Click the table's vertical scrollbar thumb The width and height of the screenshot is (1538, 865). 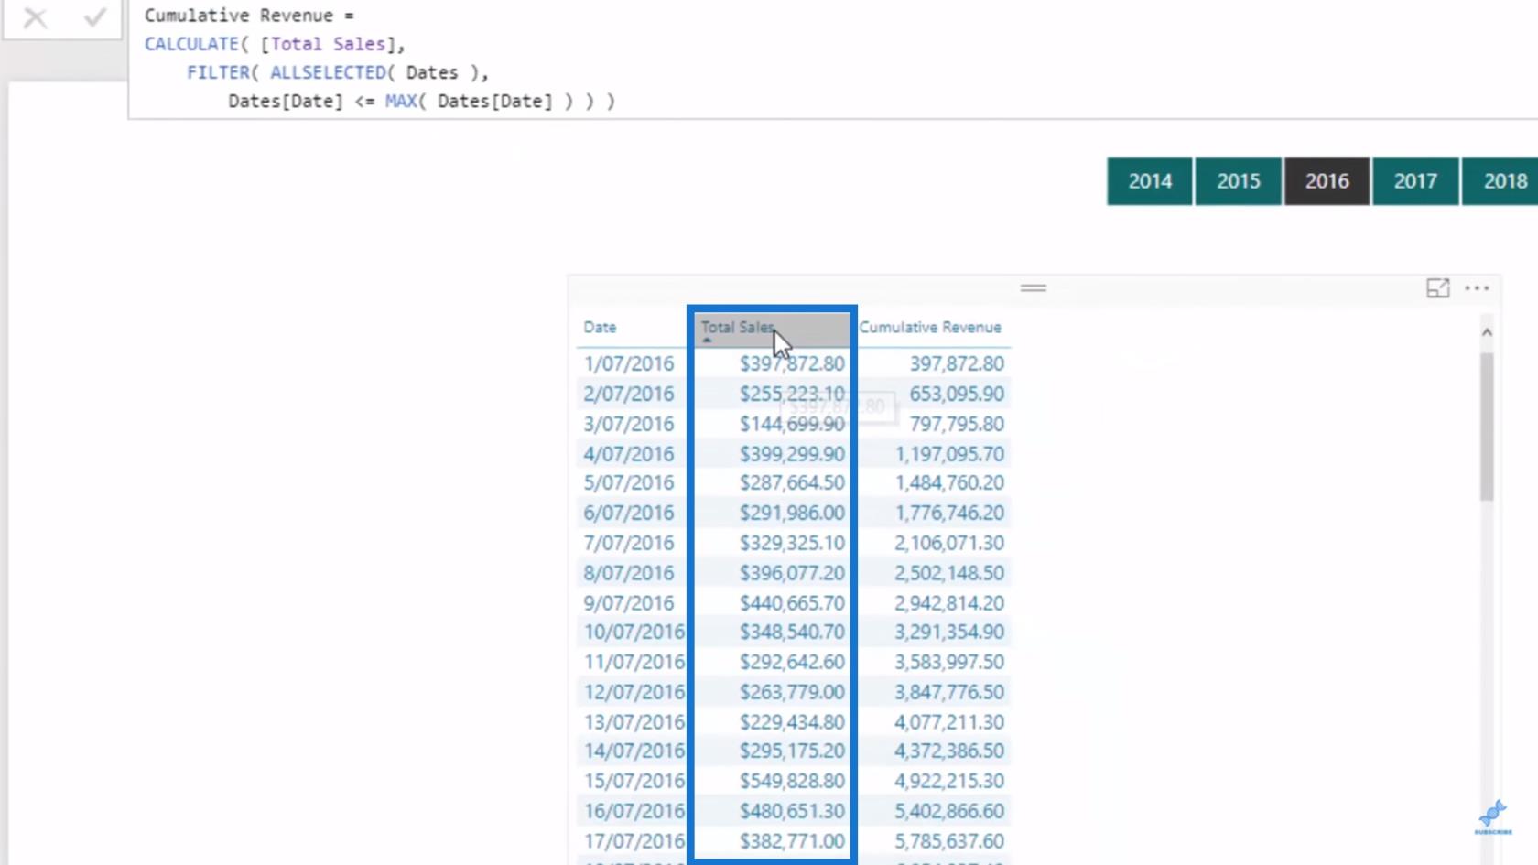1487,427
